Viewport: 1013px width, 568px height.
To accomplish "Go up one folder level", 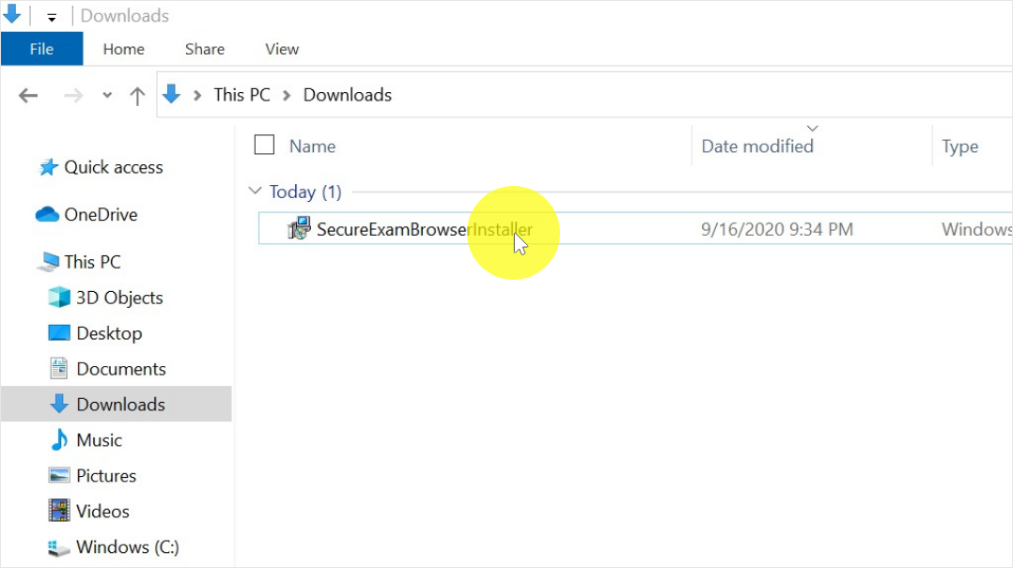I will [137, 96].
